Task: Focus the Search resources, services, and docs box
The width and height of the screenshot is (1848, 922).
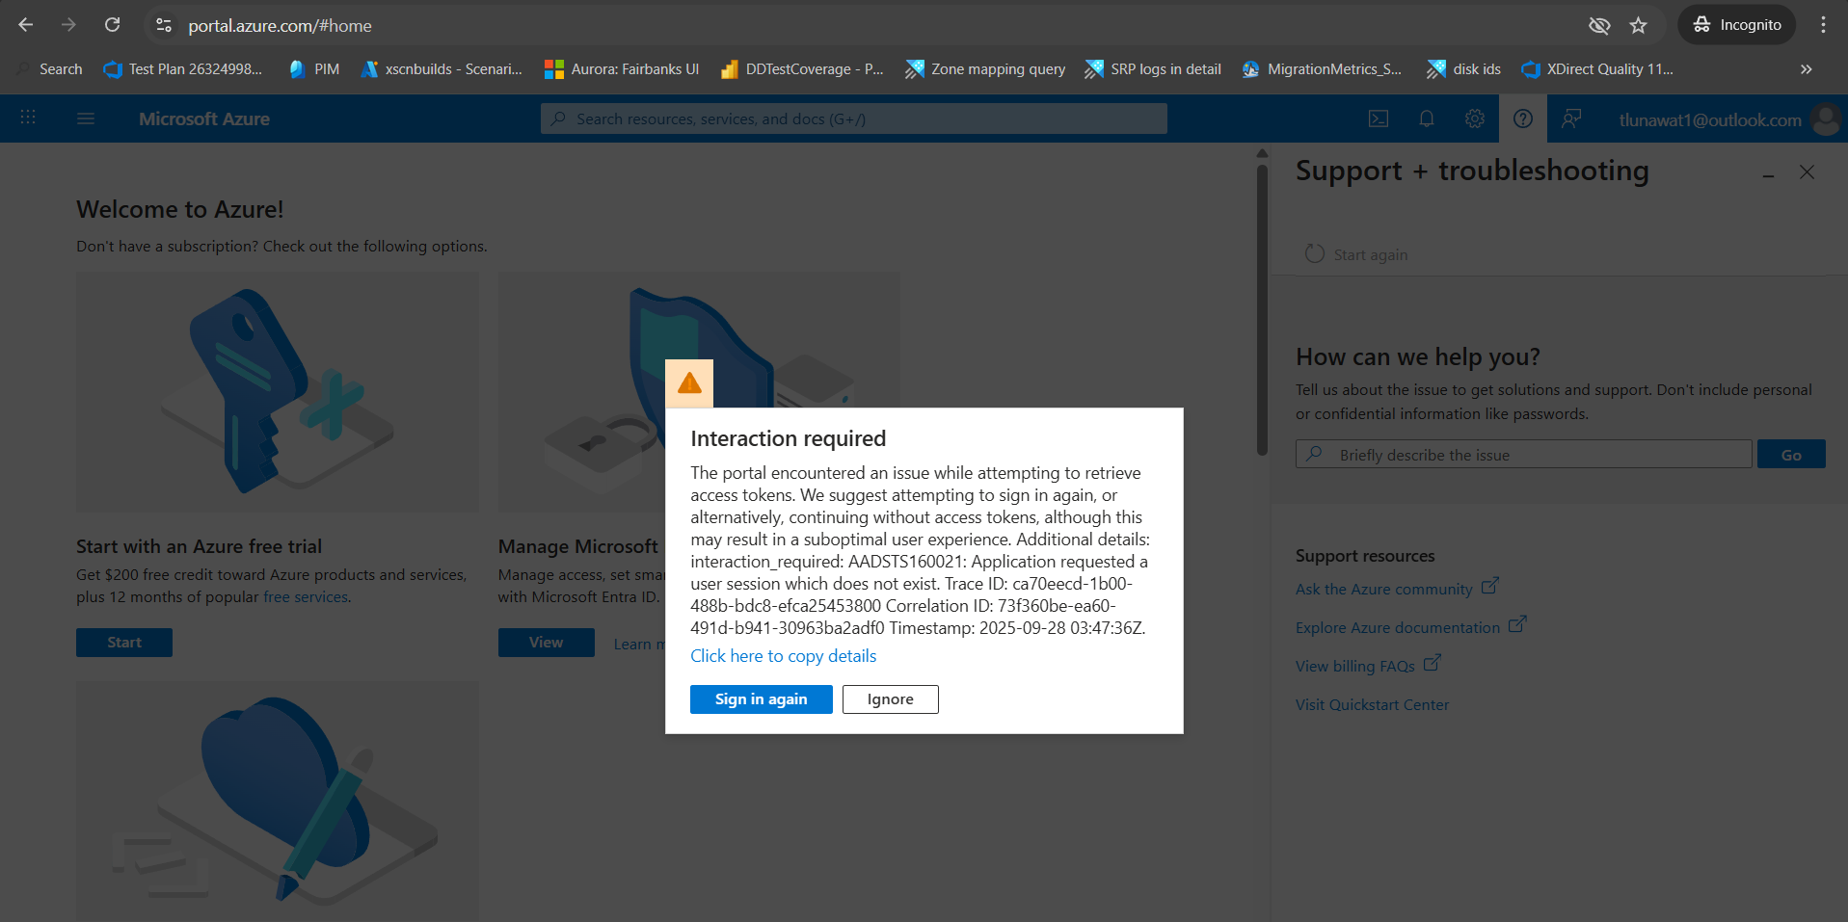Action: pos(853,119)
